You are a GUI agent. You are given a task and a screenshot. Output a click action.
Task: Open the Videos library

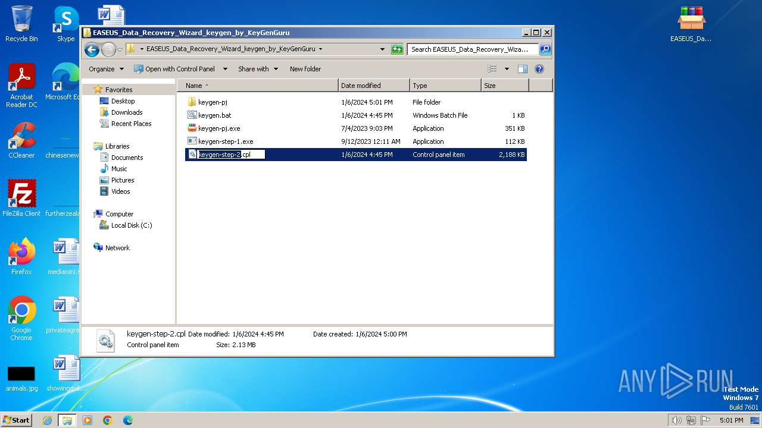click(120, 191)
